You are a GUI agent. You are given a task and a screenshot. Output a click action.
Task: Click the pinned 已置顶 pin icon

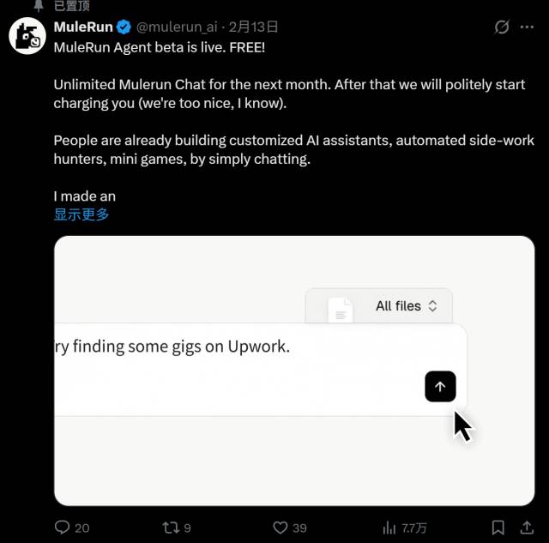39,5
